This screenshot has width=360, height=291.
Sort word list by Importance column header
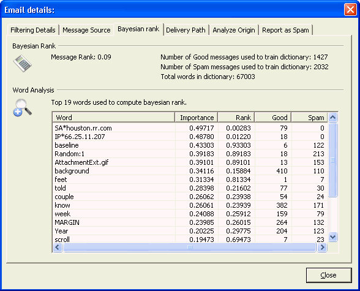197,118
